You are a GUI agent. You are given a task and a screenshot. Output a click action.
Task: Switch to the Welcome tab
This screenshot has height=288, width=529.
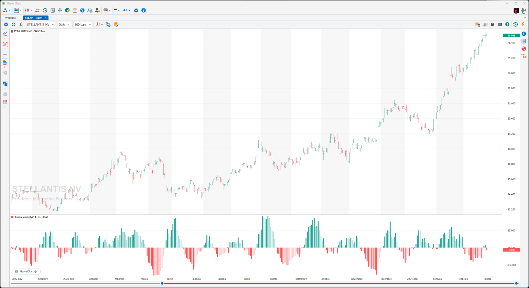tap(11, 18)
